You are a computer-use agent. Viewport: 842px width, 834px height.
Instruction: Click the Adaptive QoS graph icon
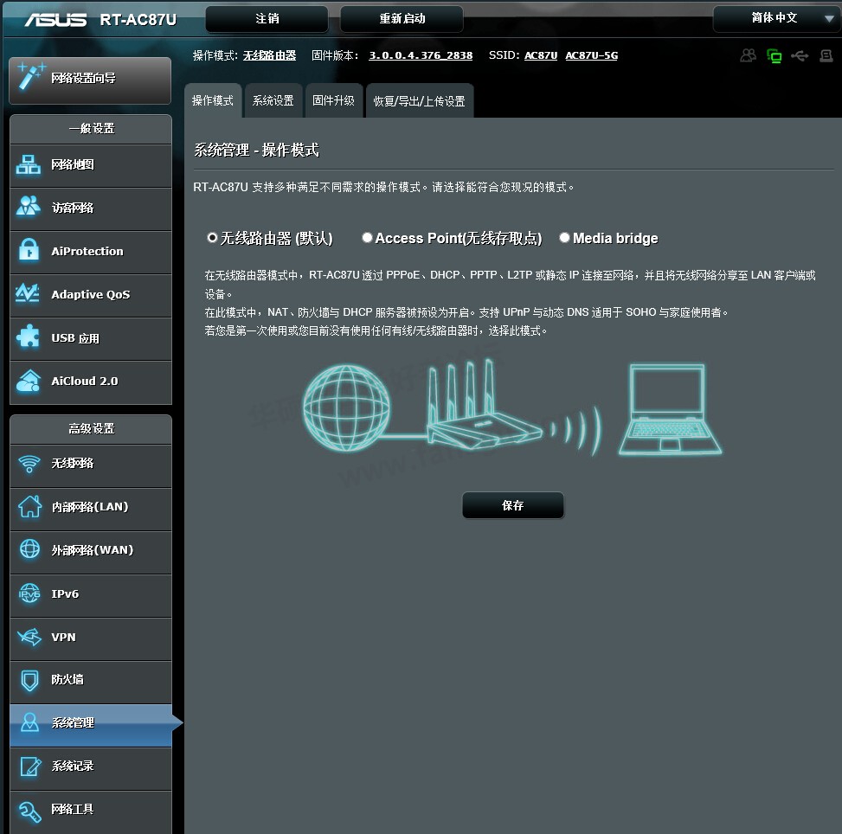click(x=28, y=293)
